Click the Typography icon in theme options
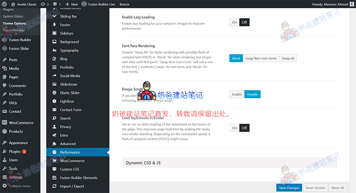356x193 pixels. tap(54, 50)
